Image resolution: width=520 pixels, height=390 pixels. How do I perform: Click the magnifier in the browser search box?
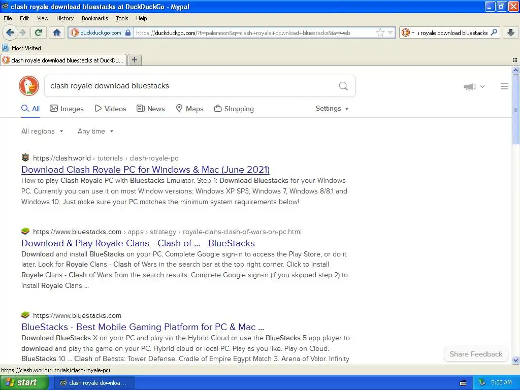tap(494, 32)
